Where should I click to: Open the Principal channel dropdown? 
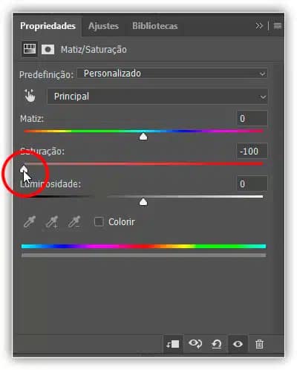pyautogui.click(x=157, y=97)
